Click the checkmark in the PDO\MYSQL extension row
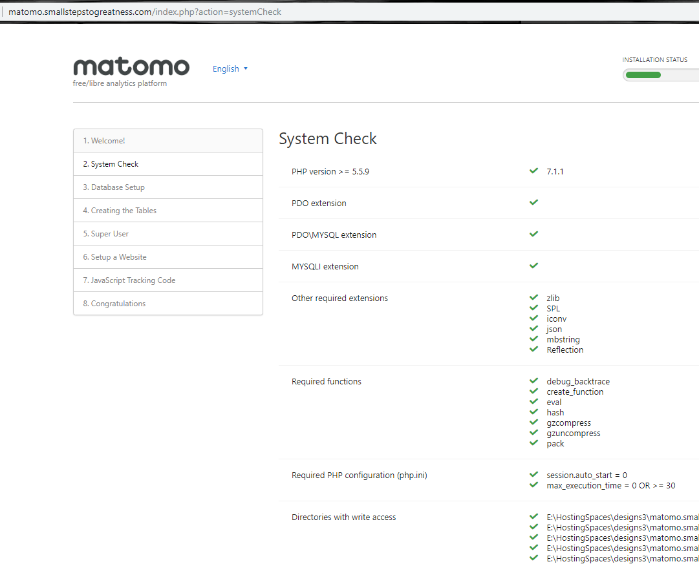The width and height of the screenshot is (699, 564). coord(533,234)
